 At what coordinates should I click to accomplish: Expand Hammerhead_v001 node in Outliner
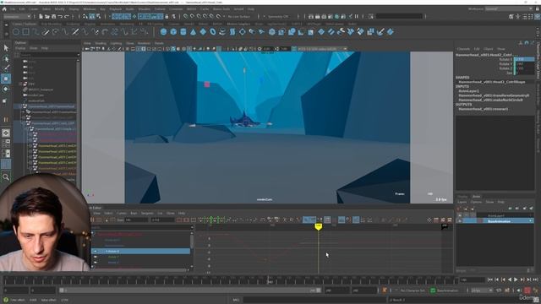tap(20, 106)
